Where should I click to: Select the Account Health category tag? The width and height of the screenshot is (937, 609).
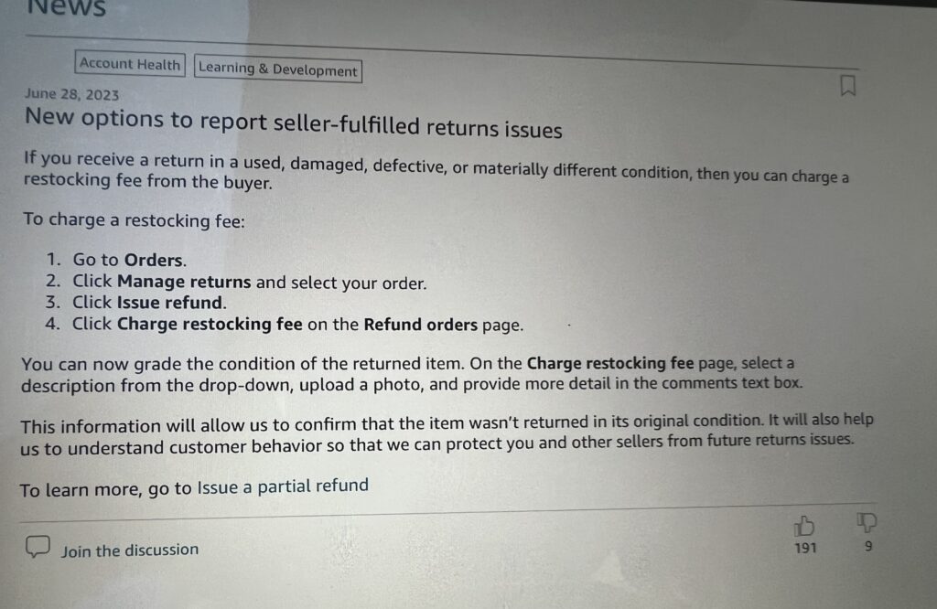click(x=129, y=64)
